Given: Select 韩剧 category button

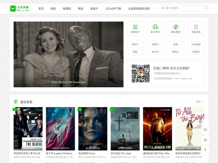Looking at the screenshot, I should [135, 52].
